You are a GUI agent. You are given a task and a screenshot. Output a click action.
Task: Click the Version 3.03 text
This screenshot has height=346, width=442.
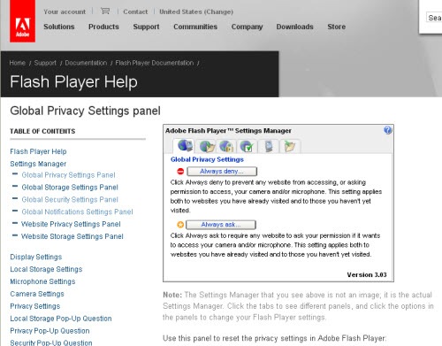367,274
